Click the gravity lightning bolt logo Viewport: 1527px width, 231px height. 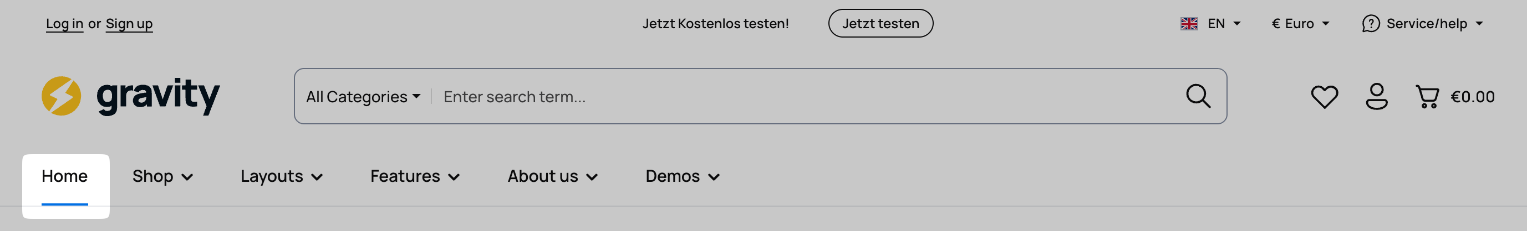(61, 96)
